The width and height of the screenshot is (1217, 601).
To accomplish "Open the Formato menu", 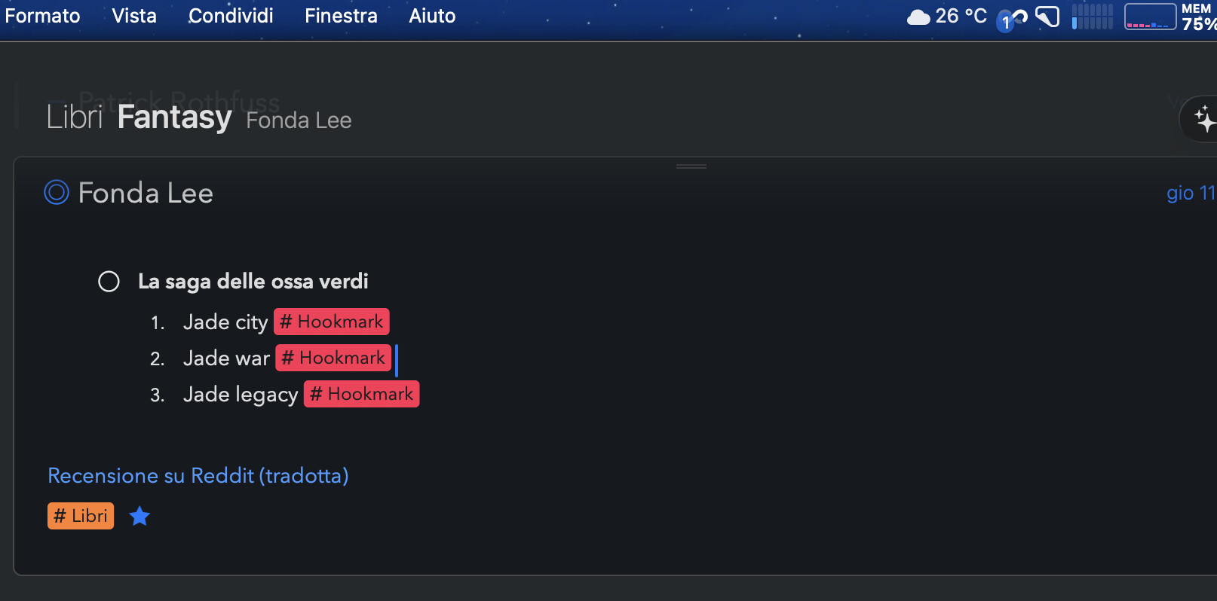I will [42, 16].
